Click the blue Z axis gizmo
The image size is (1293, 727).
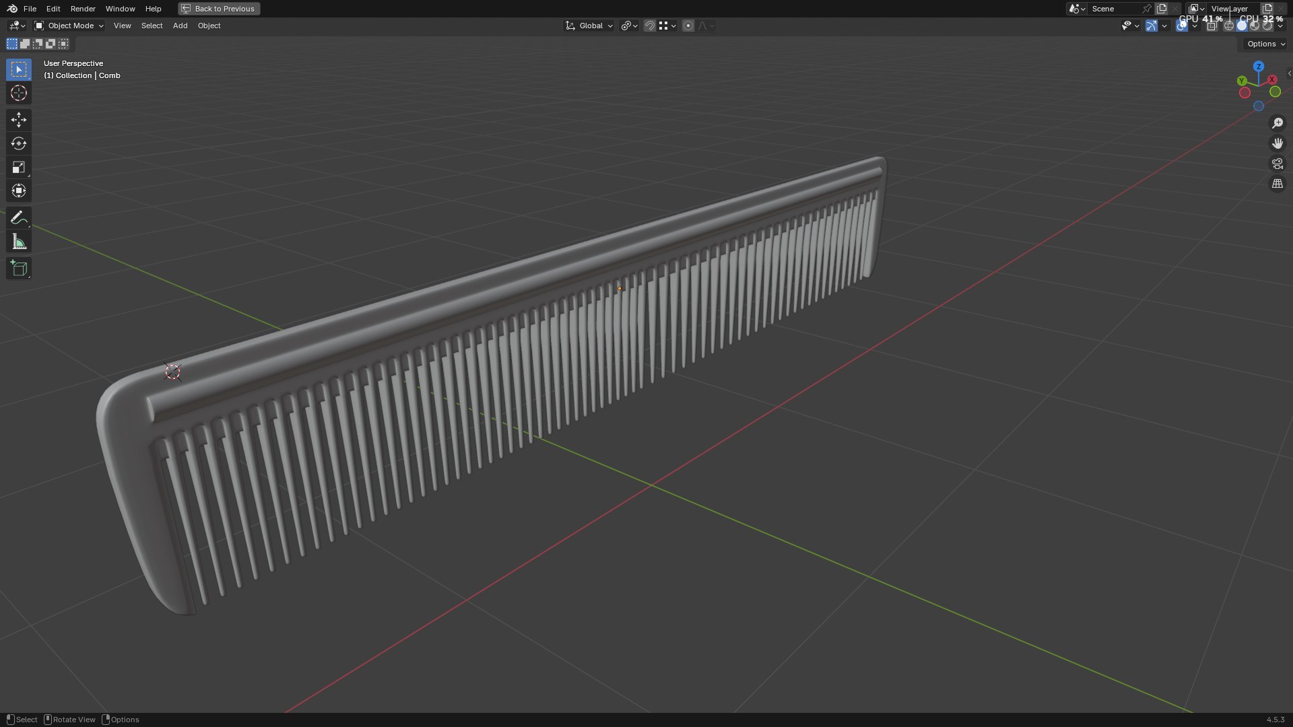point(1259,67)
